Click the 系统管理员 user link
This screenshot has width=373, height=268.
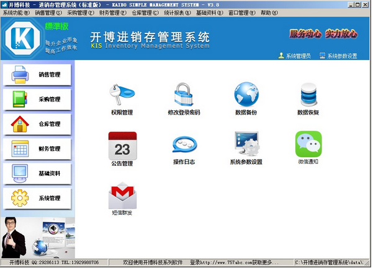pos(299,56)
